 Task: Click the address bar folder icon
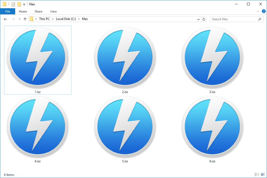[x=31, y=19]
